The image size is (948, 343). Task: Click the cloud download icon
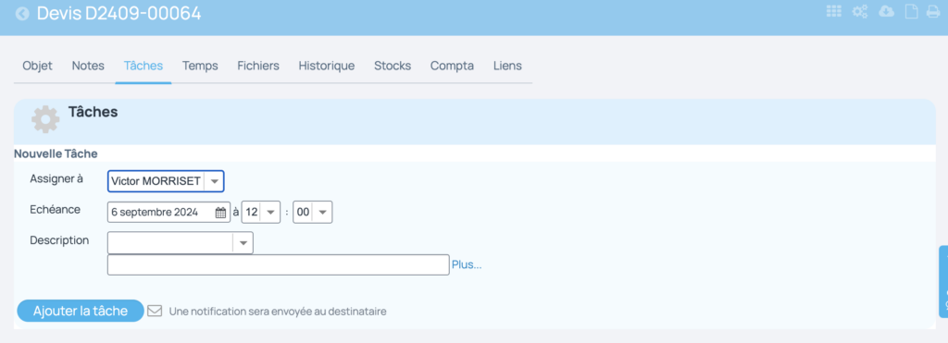click(886, 11)
